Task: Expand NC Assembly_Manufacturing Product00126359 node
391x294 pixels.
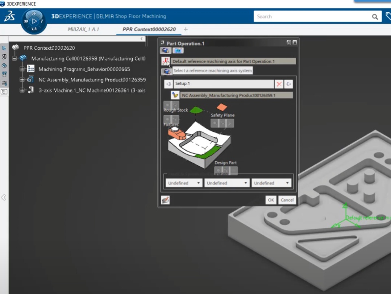Action: [22, 80]
